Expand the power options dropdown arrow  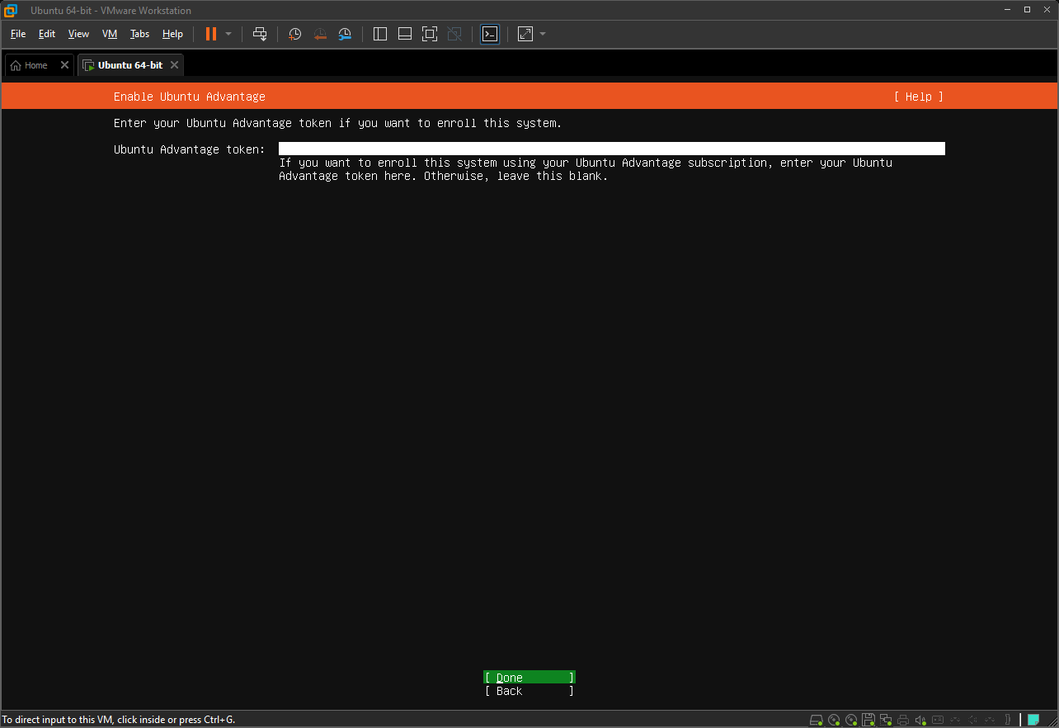[x=228, y=34]
